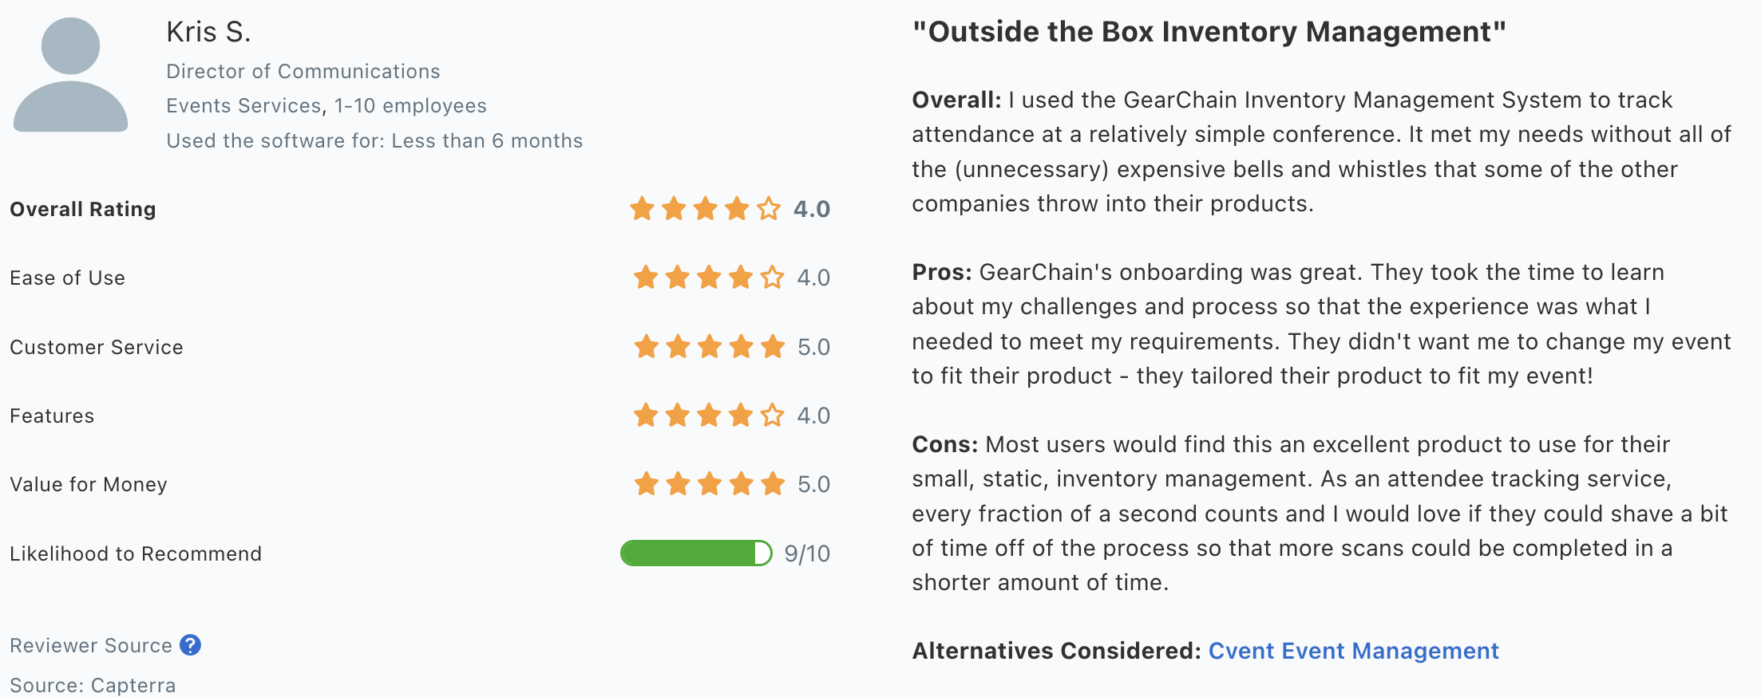Click the Reviewer Source label
This screenshot has width=1761, height=697.
(91, 645)
